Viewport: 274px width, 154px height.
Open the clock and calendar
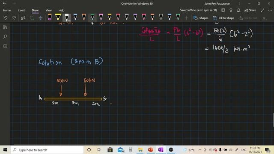coord(255,150)
